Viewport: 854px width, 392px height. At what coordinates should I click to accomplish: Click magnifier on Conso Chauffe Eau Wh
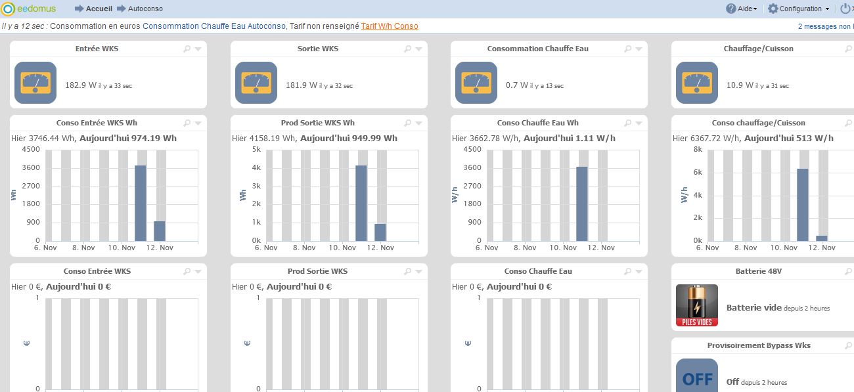pyautogui.click(x=628, y=123)
